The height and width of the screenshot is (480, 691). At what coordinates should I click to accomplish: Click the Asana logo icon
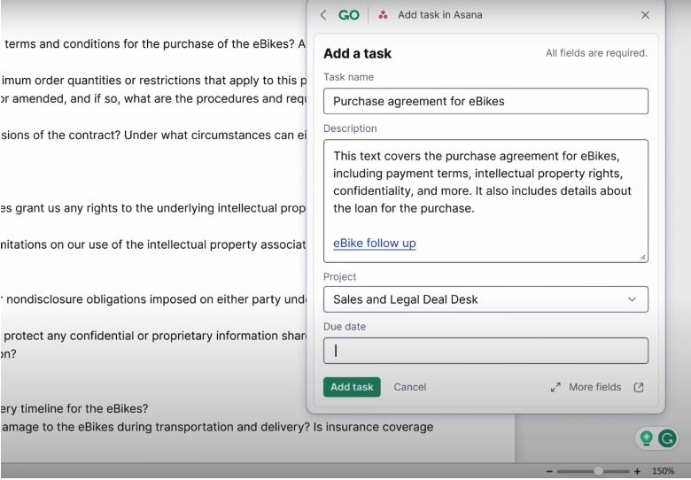coord(383,15)
